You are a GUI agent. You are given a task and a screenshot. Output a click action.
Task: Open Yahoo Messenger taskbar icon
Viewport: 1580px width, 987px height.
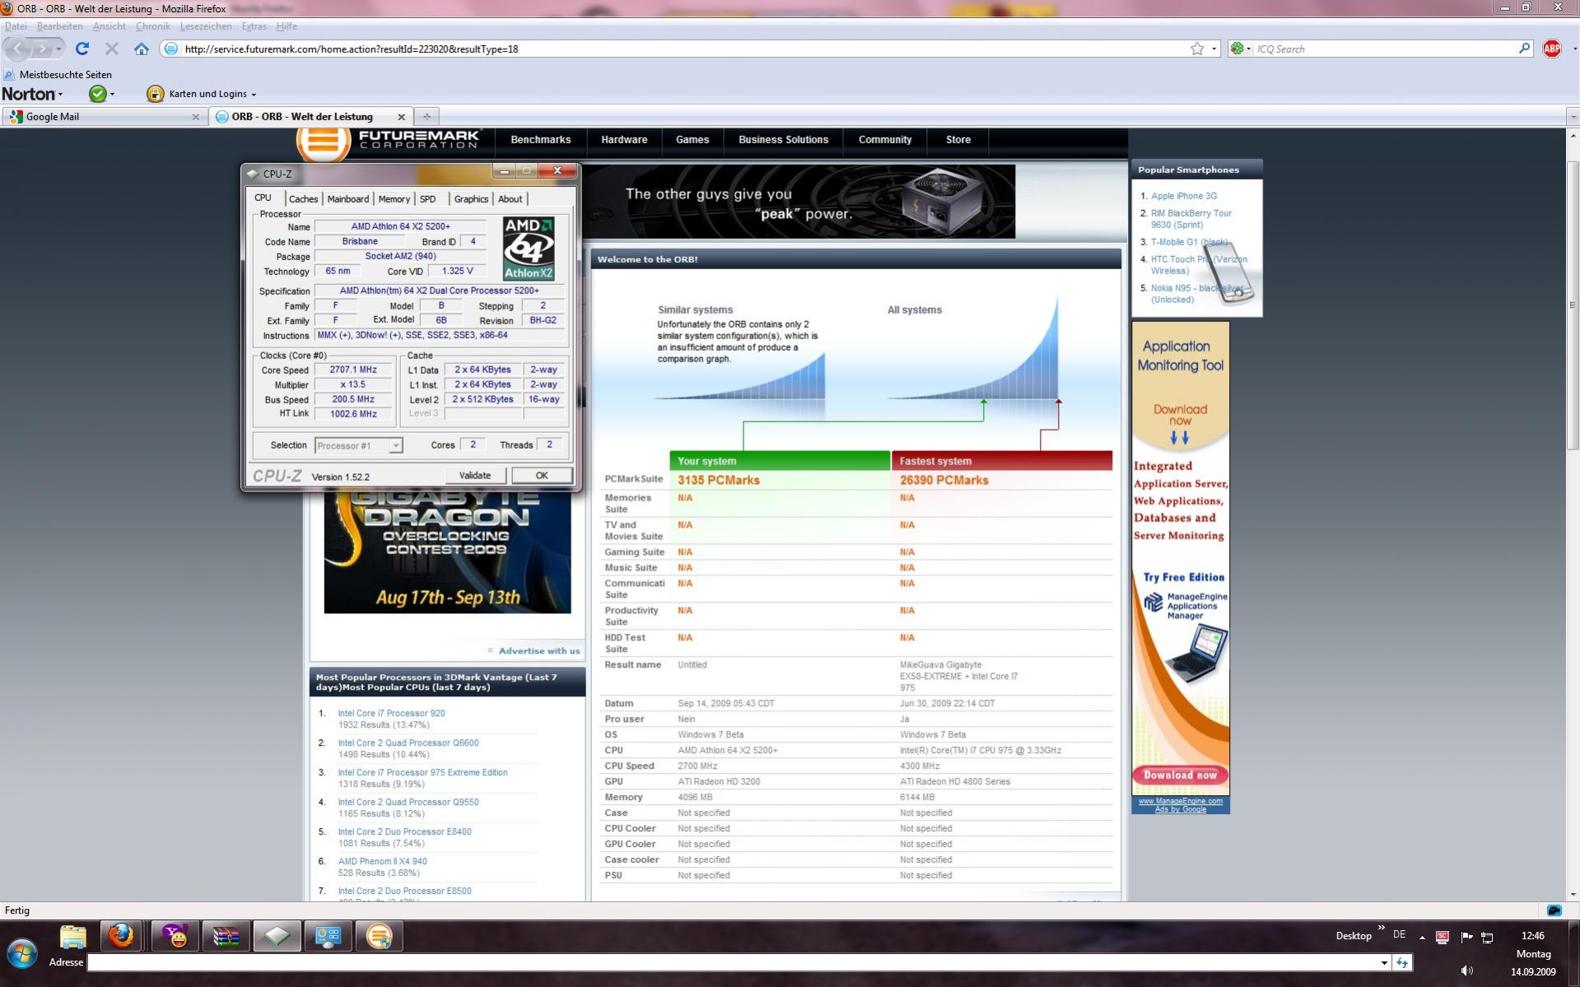pos(175,936)
